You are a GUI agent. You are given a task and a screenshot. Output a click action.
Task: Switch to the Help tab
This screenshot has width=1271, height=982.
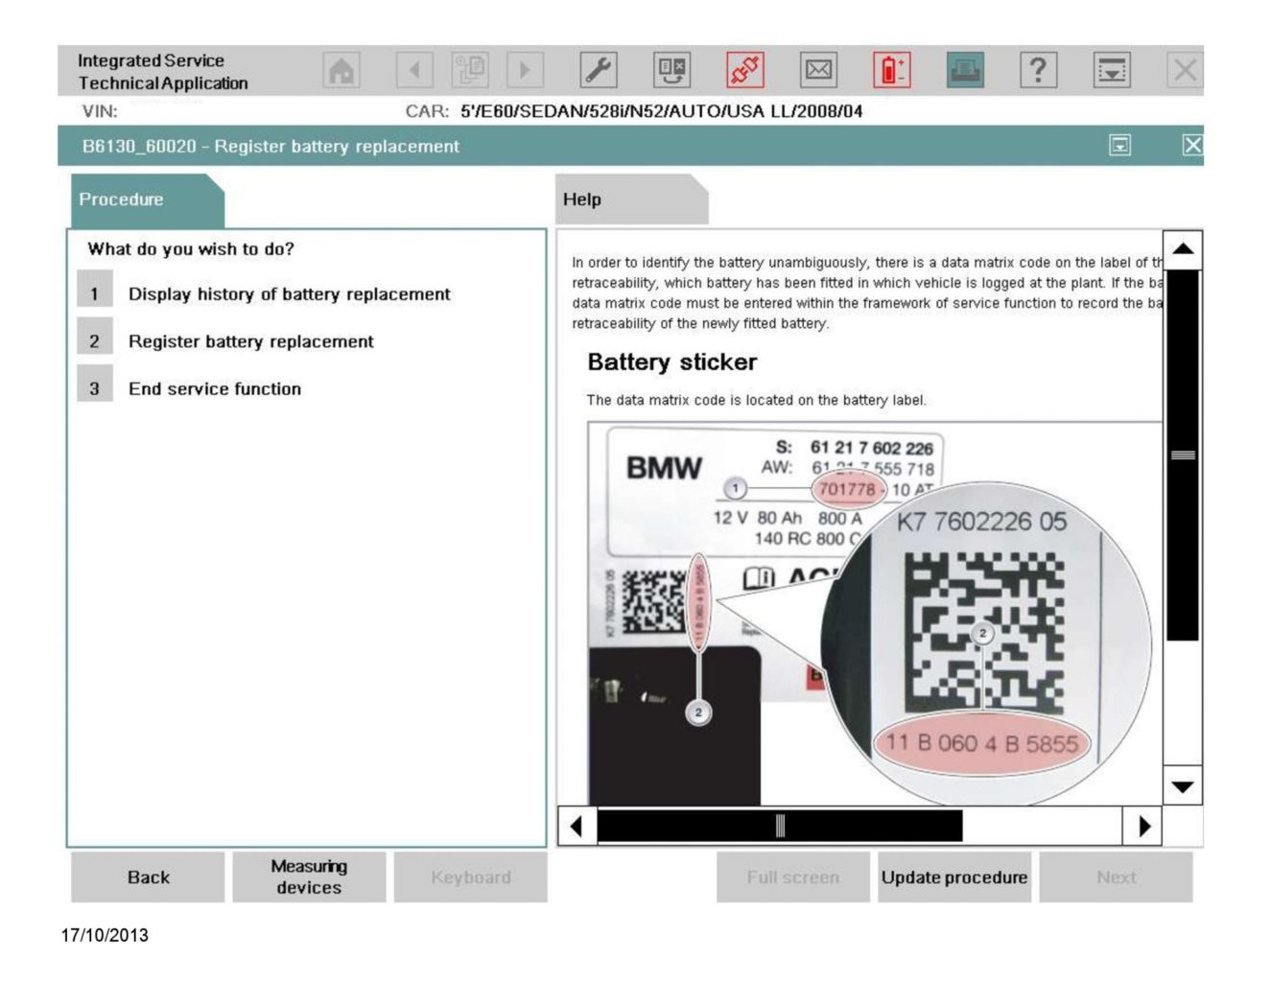(631, 199)
